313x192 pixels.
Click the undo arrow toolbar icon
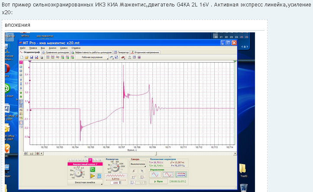(x=112, y=57)
